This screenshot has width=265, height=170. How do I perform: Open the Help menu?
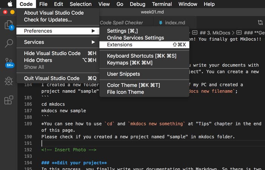pos(209,4)
